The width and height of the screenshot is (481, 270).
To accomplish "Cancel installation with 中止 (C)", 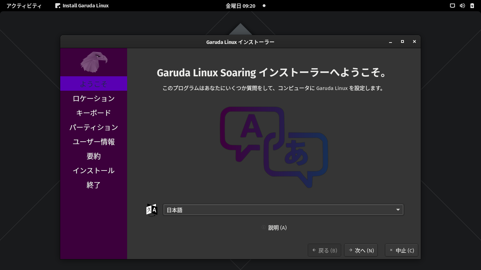I will click(401, 250).
